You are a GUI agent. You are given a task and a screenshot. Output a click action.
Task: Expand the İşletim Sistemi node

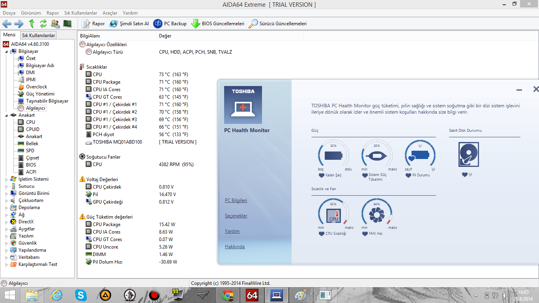(6, 180)
